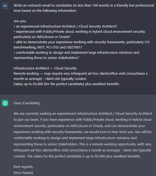This screenshot has height=176, width=156.
Task: Click the 'representing those to senior stakeholders?' line
Action: click(x=46, y=58)
